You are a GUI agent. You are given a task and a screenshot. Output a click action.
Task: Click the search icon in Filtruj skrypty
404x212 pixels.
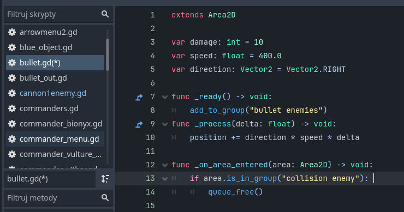tap(105, 14)
